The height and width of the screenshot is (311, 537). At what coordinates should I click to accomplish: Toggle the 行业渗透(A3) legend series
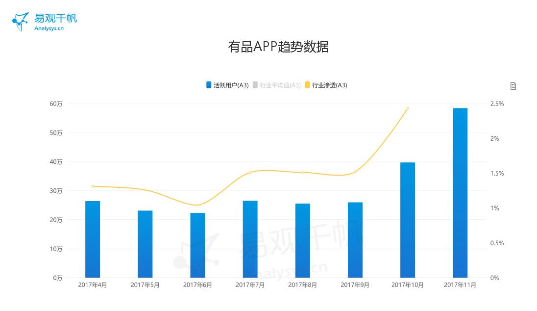click(326, 85)
